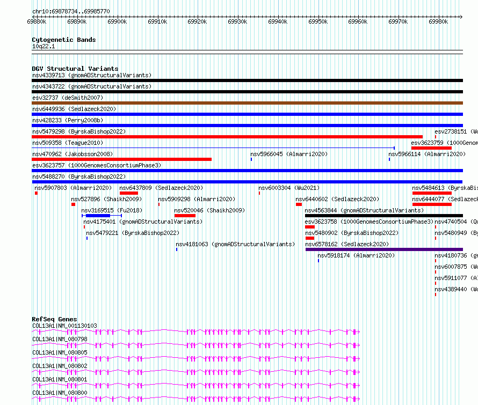Click the brown esv32737 variant bar

pos(247,103)
